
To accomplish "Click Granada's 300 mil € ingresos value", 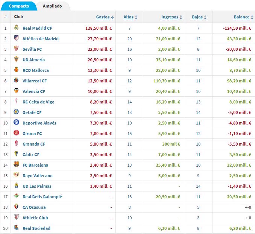I will click(171, 144).
